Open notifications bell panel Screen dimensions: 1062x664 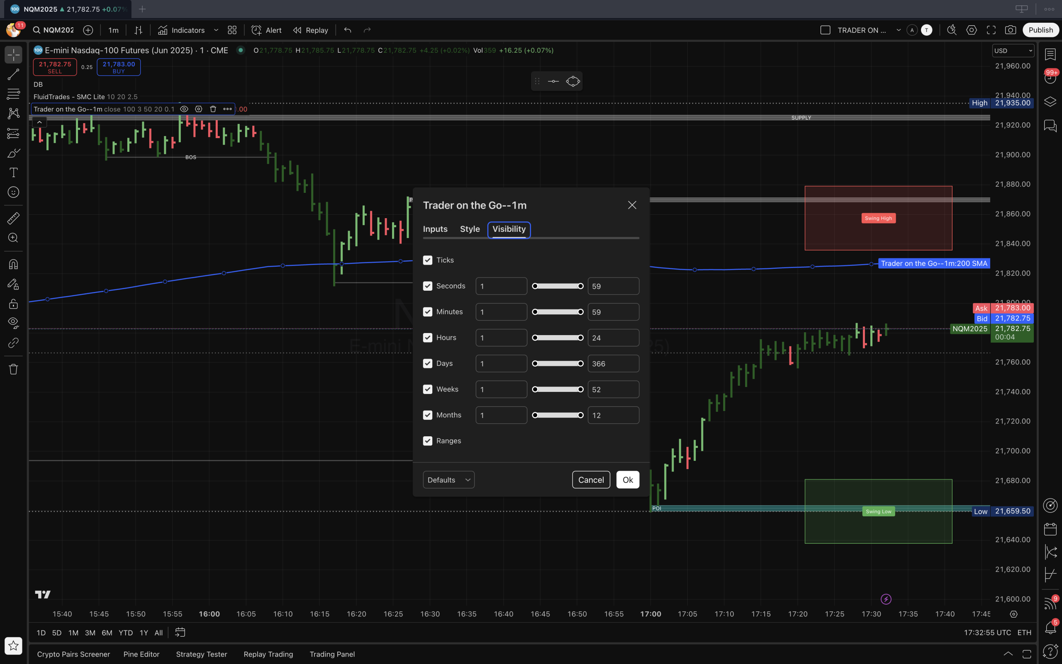coord(1050,628)
